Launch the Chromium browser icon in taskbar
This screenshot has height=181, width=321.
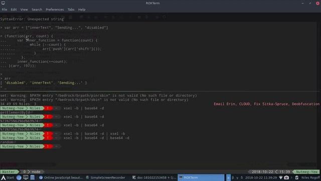19,177
